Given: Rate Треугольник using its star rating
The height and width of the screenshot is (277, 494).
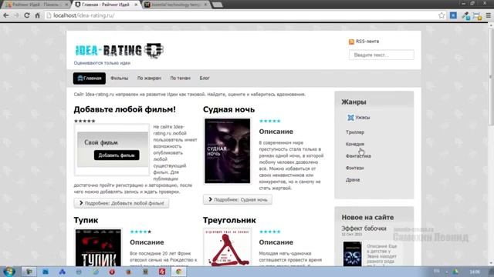Looking at the screenshot, I should pyautogui.click(x=269, y=232).
